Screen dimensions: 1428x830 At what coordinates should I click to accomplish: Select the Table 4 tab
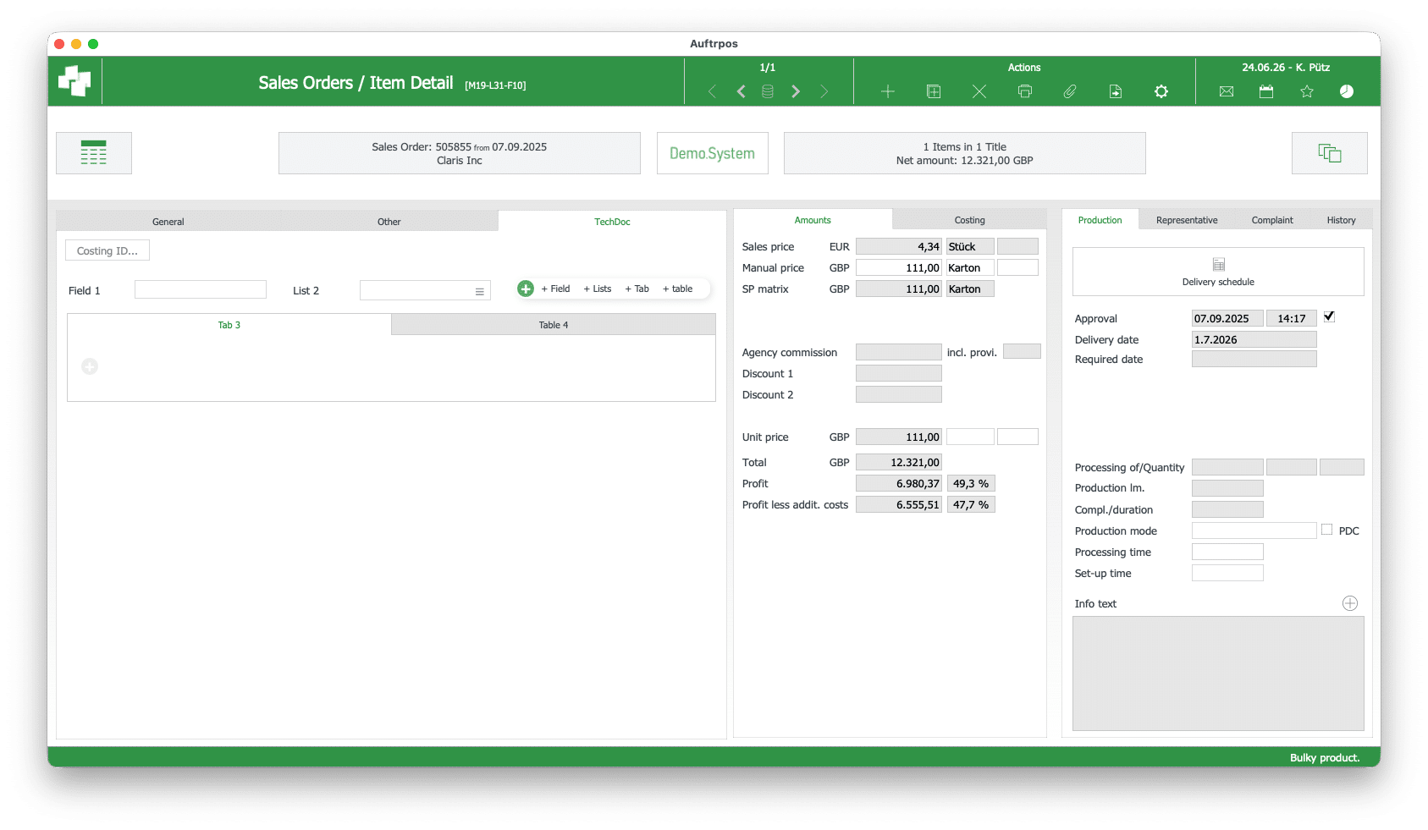tap(554, 325)
